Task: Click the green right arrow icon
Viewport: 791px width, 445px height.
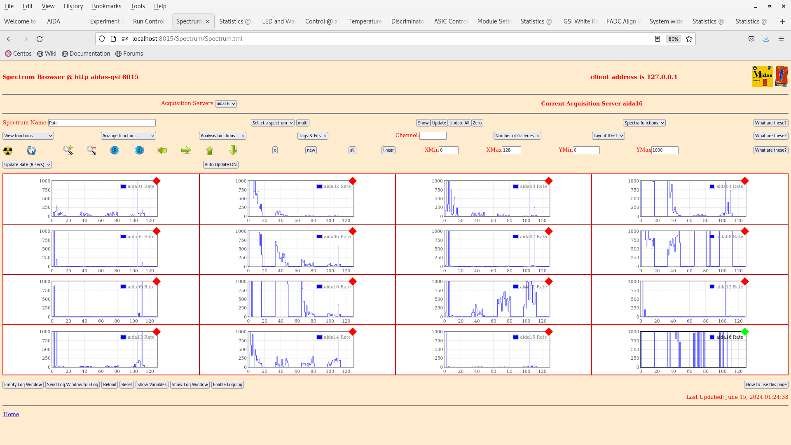Action: pos(186,150)
